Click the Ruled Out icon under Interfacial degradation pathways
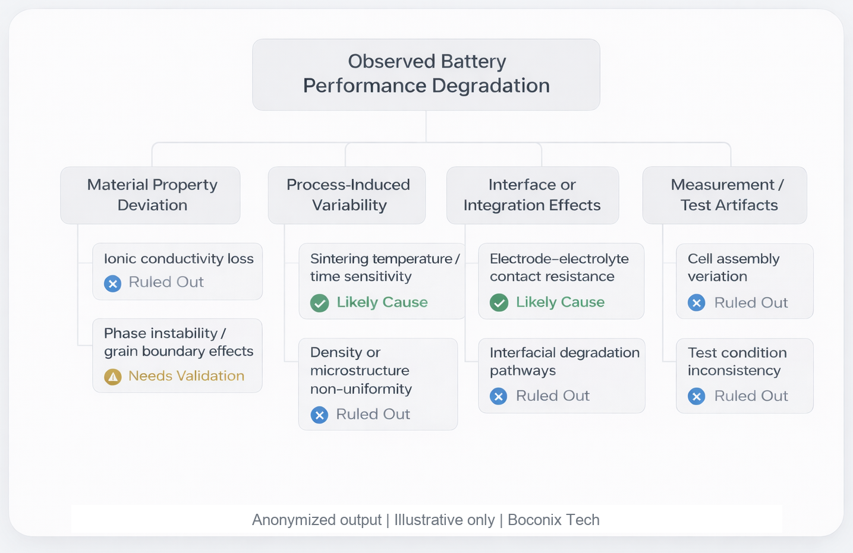853x553 pixels. coord(499,396)
